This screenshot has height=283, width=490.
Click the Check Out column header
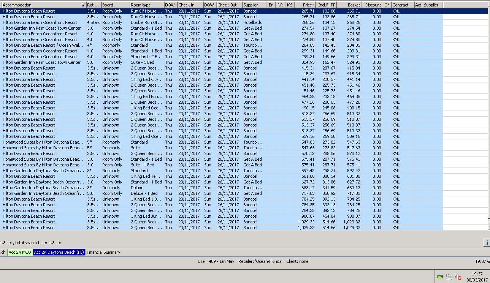[x=229, y=5]
